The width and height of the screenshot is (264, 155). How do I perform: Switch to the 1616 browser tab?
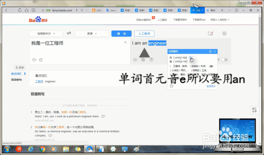click(97, 10)
